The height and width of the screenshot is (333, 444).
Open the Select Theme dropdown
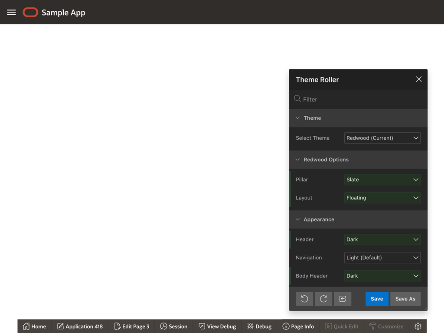tap(382, 138)
